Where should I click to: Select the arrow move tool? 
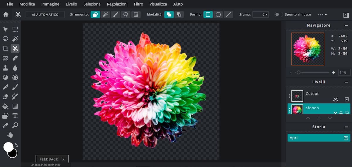coord(5,29)
